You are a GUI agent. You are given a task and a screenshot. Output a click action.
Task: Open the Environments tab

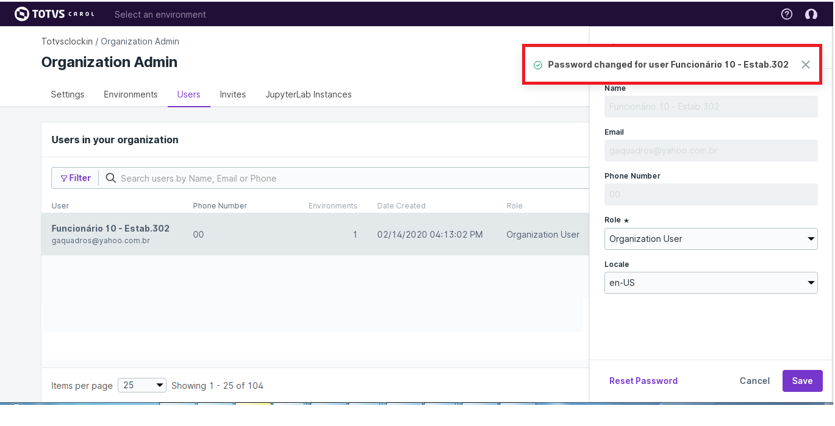[x=131, y=94]
